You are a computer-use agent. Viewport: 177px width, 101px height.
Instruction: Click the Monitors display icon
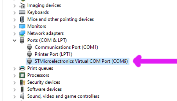coord(22,26)
